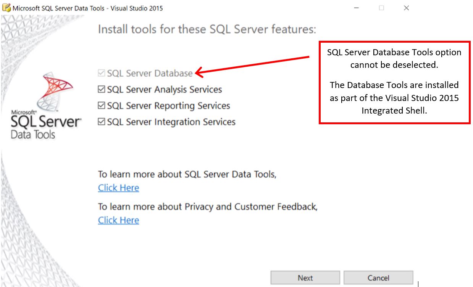Click the window title text in the title bar
This screenshot has width=473, height=287.
(x=88, y=8)
